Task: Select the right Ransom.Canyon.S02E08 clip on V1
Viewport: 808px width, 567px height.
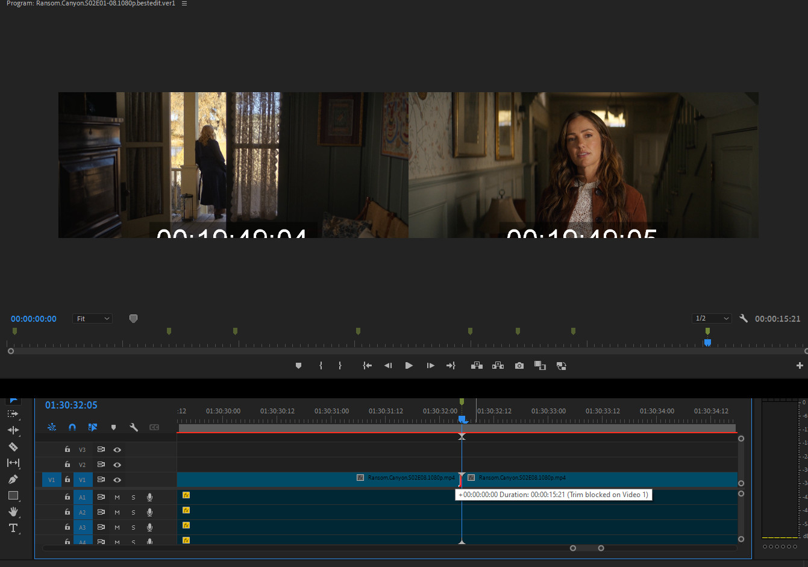Action: click(600, 480)
